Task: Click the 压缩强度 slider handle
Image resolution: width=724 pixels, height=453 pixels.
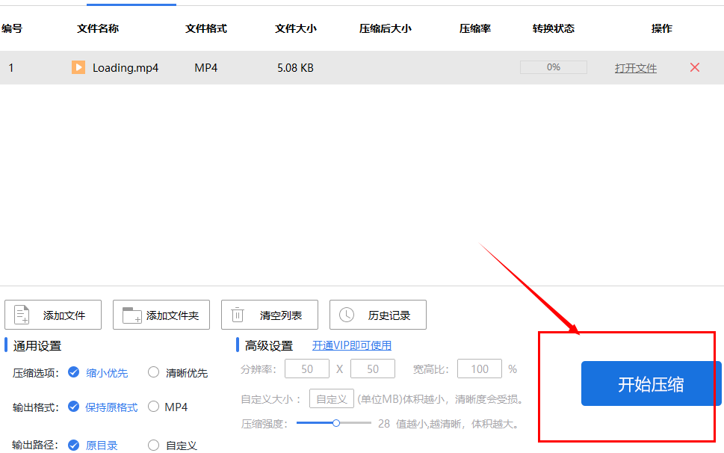Action: [336, 423]
